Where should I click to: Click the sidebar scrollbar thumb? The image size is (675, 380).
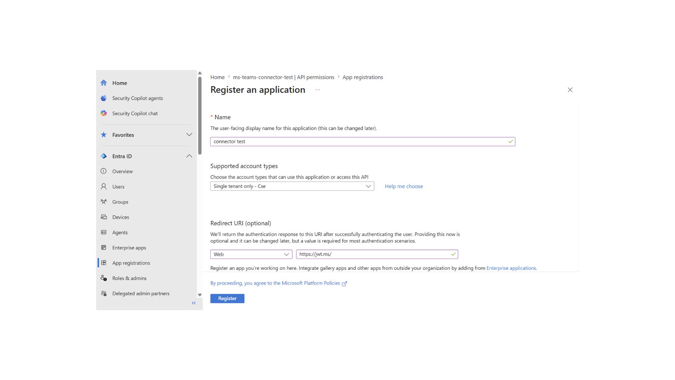pos(200,116)
